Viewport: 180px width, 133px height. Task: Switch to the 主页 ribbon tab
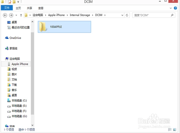click(18, 8)
